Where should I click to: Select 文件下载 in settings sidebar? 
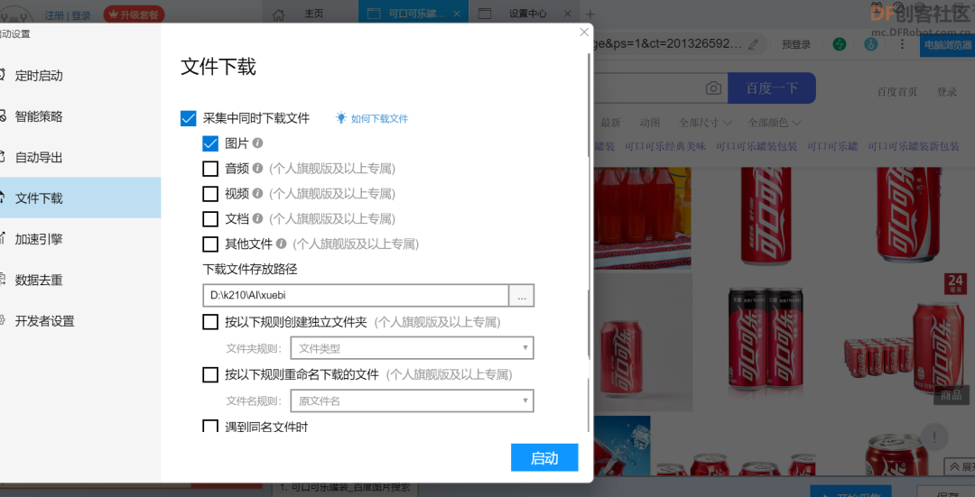tap(80, 198)
